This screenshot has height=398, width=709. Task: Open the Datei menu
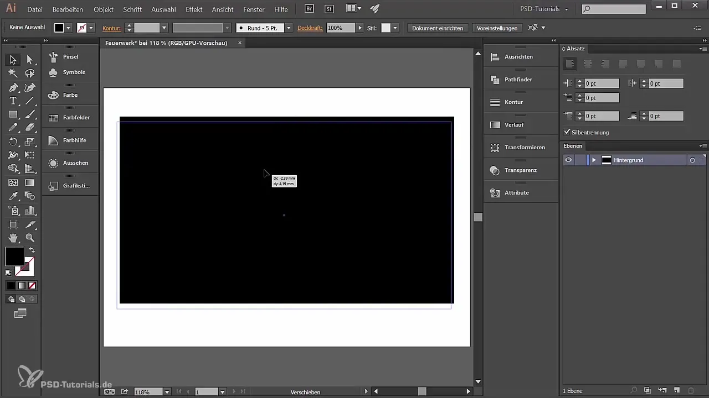pos(34,9)
